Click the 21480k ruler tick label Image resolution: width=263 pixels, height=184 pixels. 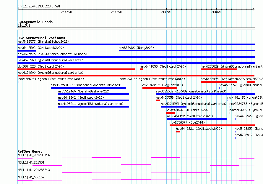[216, 12]
